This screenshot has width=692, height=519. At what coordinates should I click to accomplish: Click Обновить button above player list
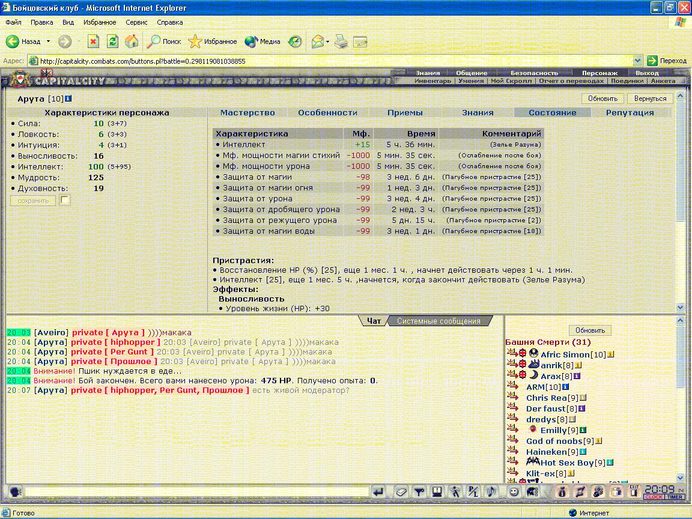pyautogui.click(x=590, y=330)
